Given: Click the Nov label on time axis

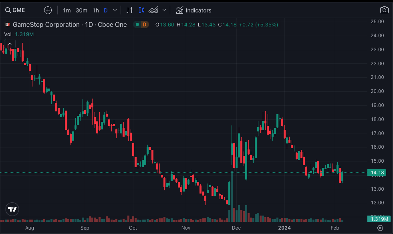Looking at the screenshot, I should click(x=186, y=228).
